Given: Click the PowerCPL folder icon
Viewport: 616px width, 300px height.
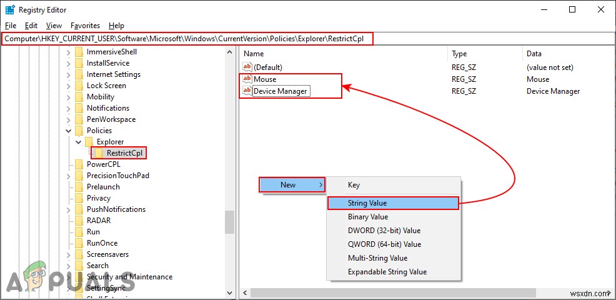Looking at the screenshot, I should pos(79,164).
